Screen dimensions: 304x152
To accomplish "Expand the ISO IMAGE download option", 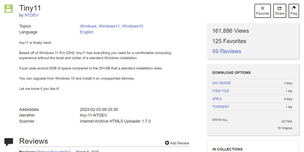I will click(x=221, y=83).
